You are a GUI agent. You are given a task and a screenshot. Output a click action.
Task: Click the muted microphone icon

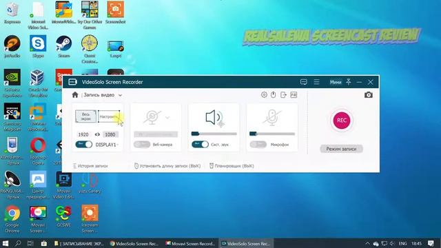pos(271,117)
